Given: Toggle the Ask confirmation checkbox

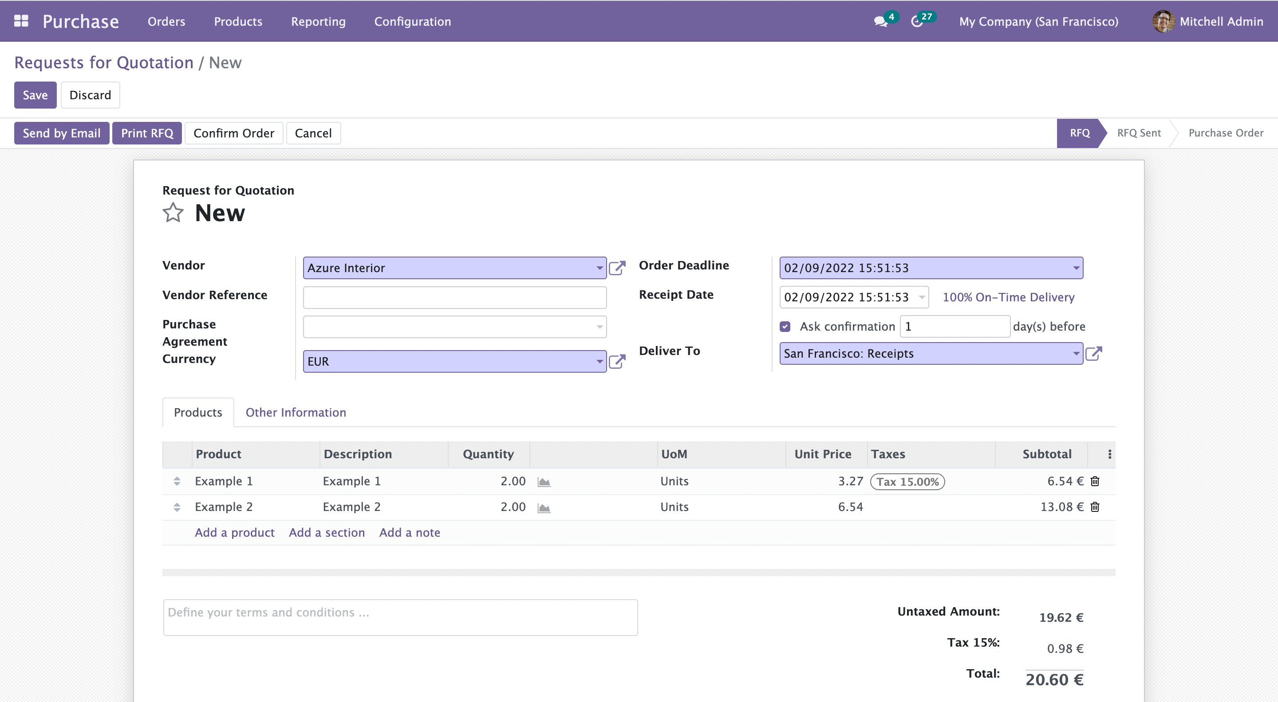Looking at the screenshot, I should 785,327.
